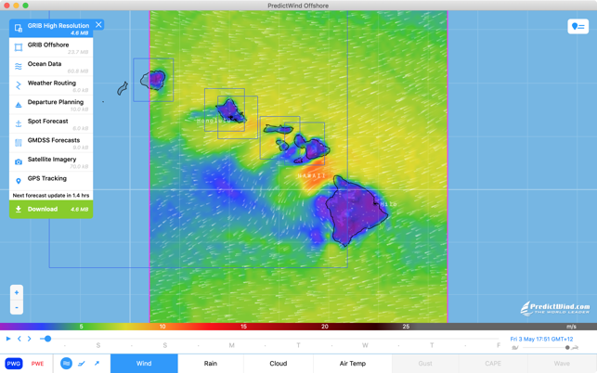This screenshot has height=373, width=597.
Task: Open the Wind tab
Action: [144, 364]
